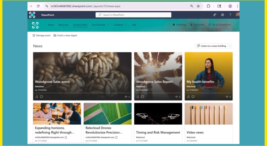The image size is (267, 146).
Task: Like the My health benefits post
Action: pos(188,97)
